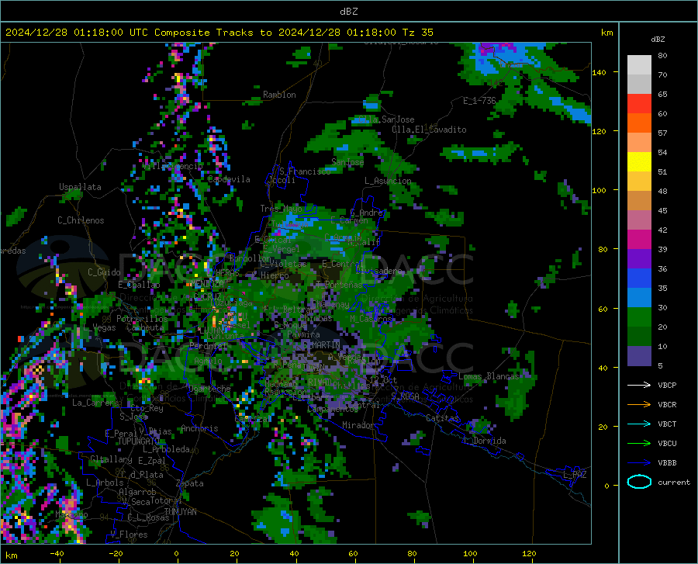This screenshot has width=698, height=564.
Task: Click the C_Guido place label
Action: point(104,272)
